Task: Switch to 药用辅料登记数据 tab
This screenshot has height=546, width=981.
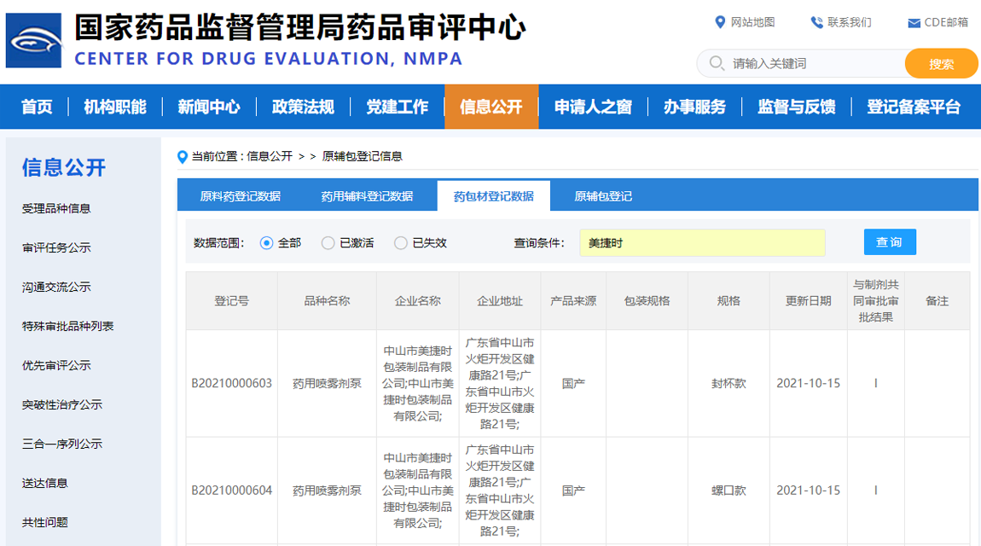Action: coord(367,196)
